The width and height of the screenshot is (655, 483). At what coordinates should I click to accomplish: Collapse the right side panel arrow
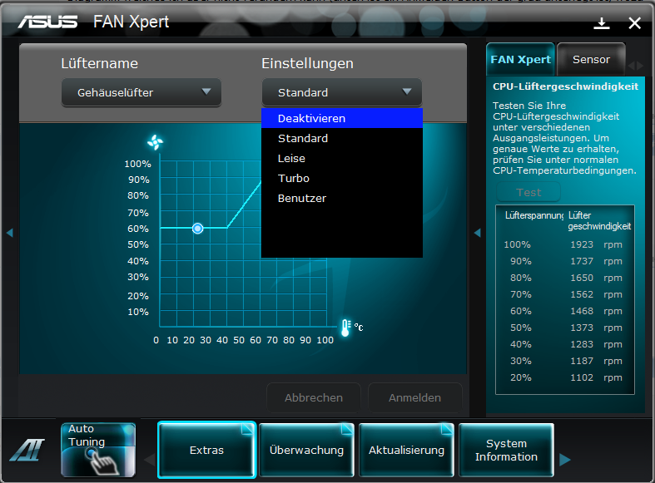(x=478, y=233)
